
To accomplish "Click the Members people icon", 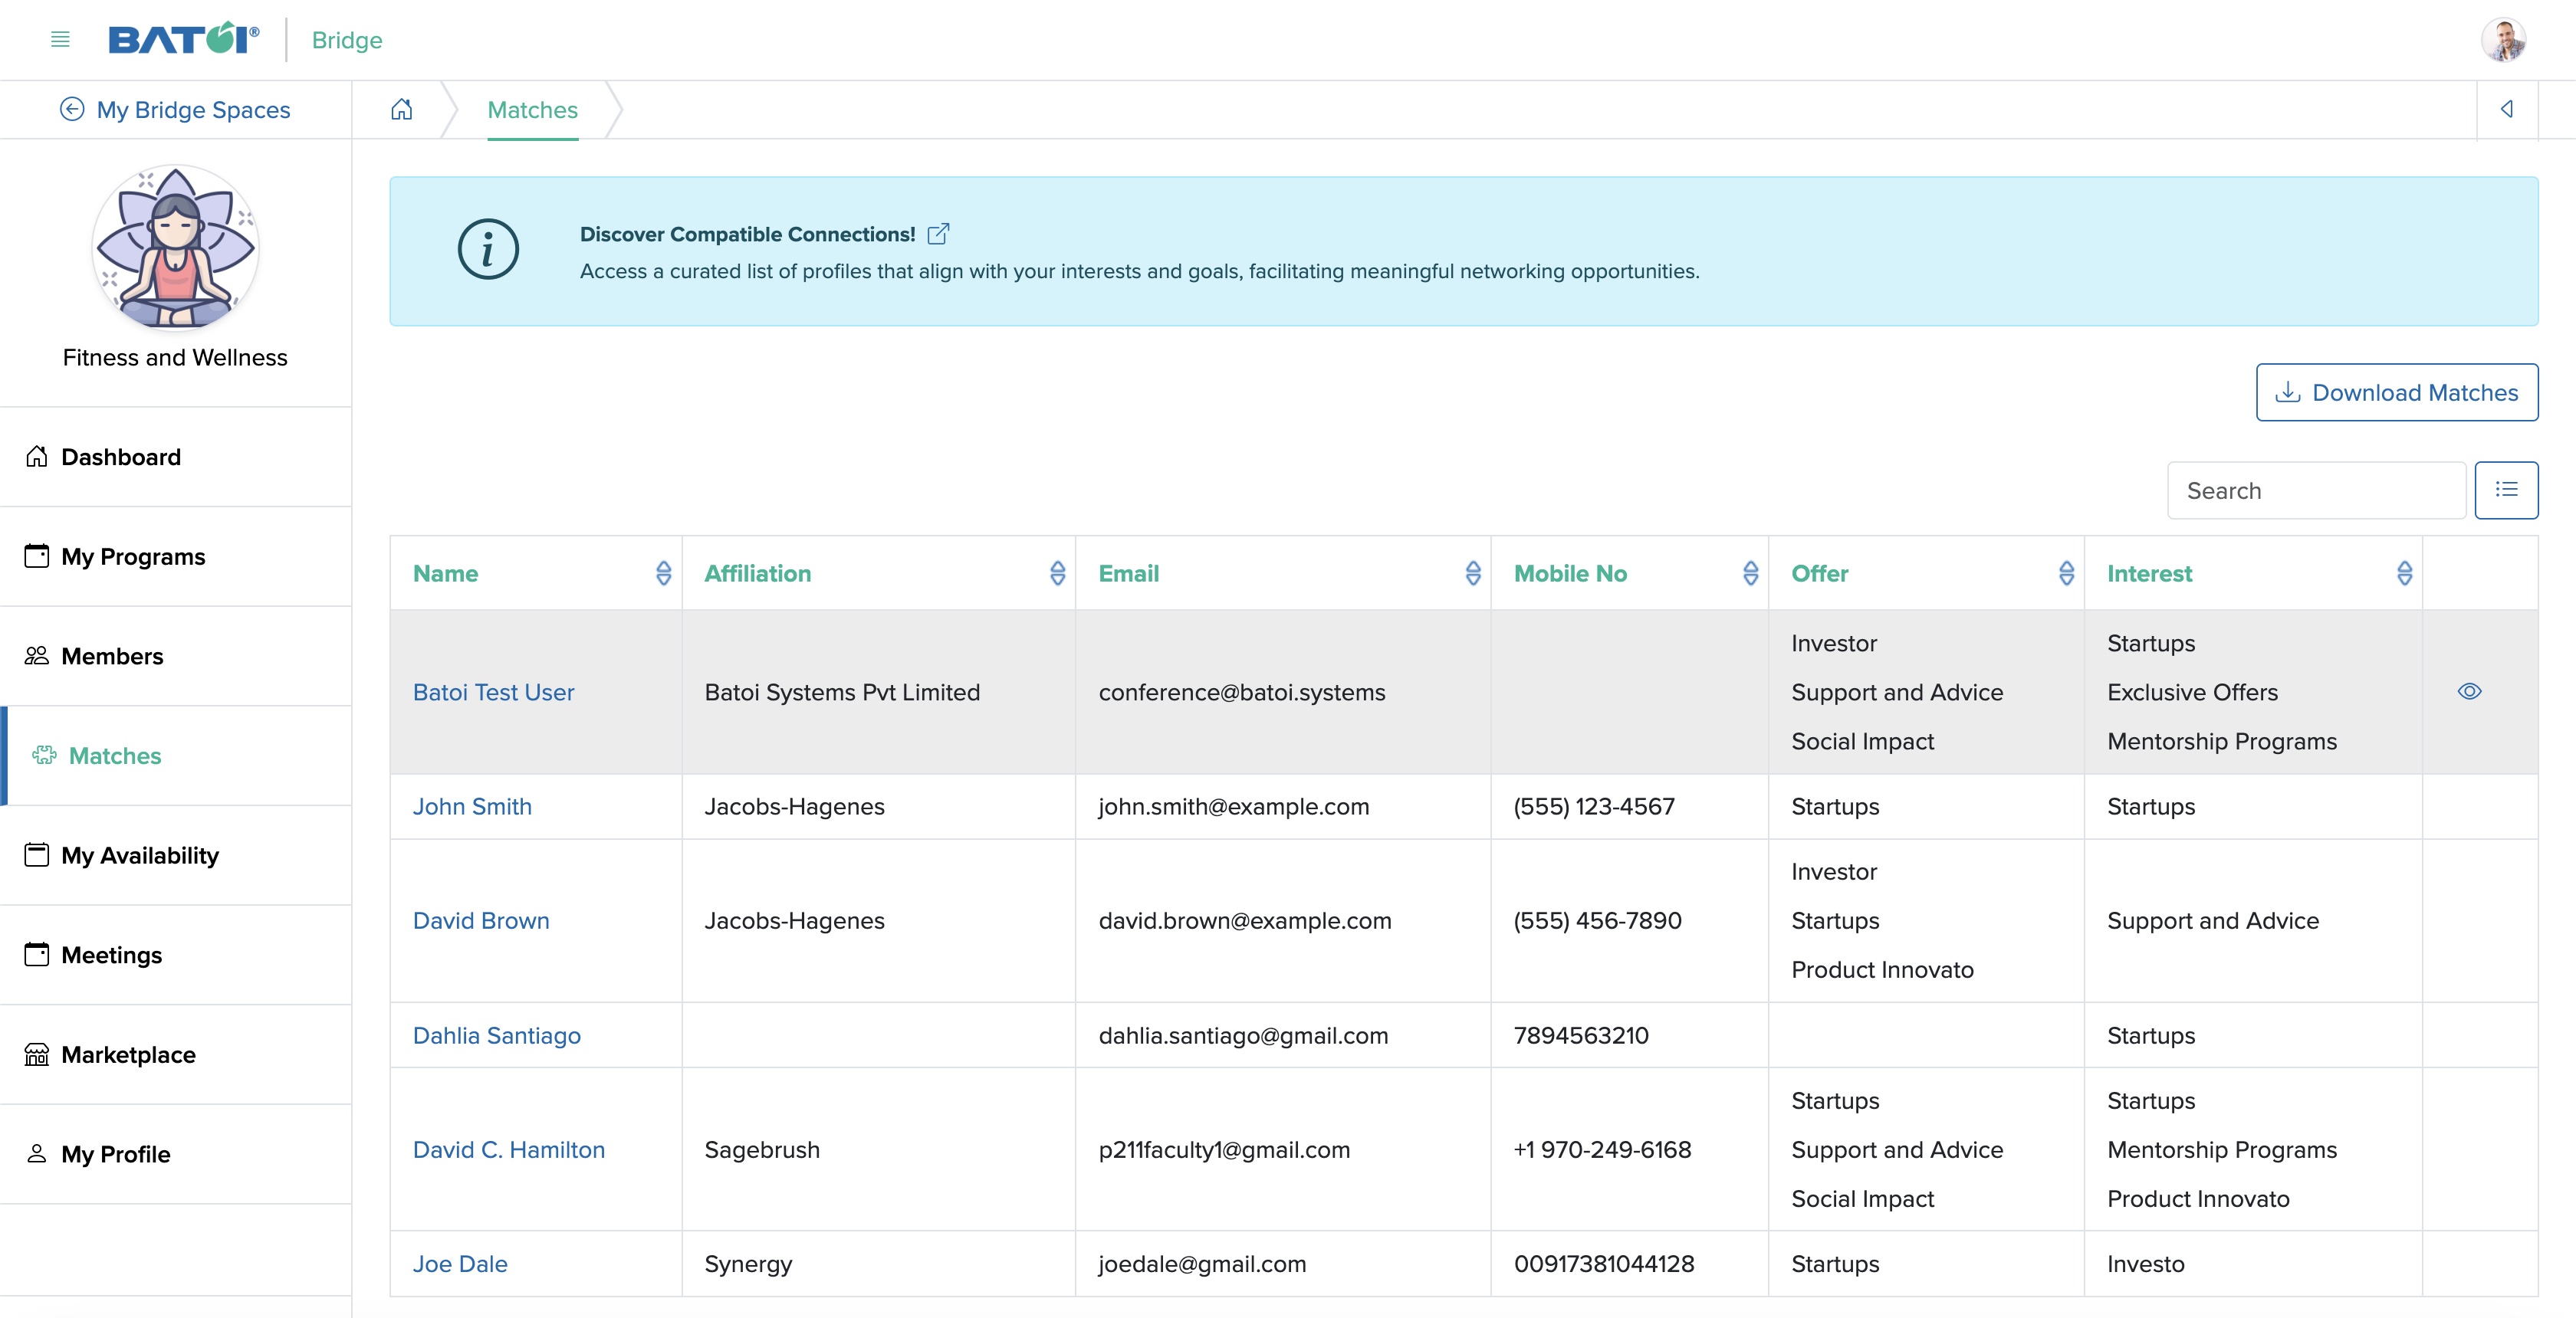I will pyautogui.click(x=37, y=655).
